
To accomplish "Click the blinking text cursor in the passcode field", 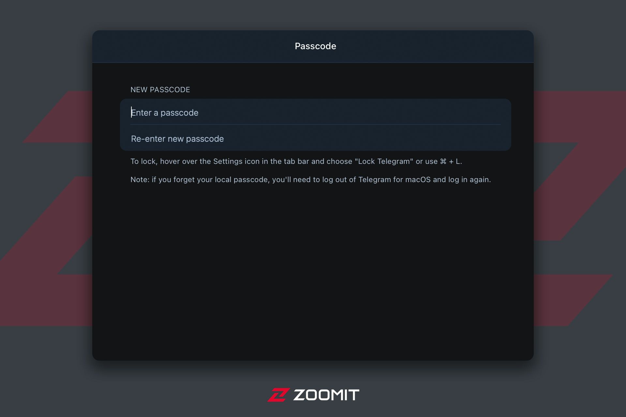I will [131, 112].
